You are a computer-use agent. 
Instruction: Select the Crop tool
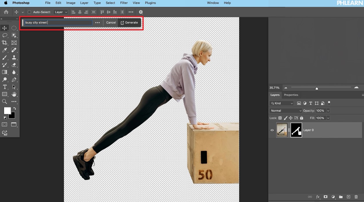point(5,43)
